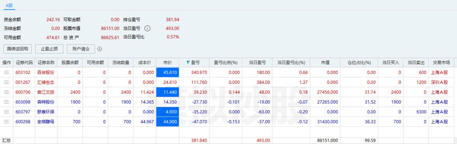The width and height of the screenshot is (457, 144).
Task: Click the info icon beside 当日盈亏
Action: pyautogui.click(x=148, y=28)
